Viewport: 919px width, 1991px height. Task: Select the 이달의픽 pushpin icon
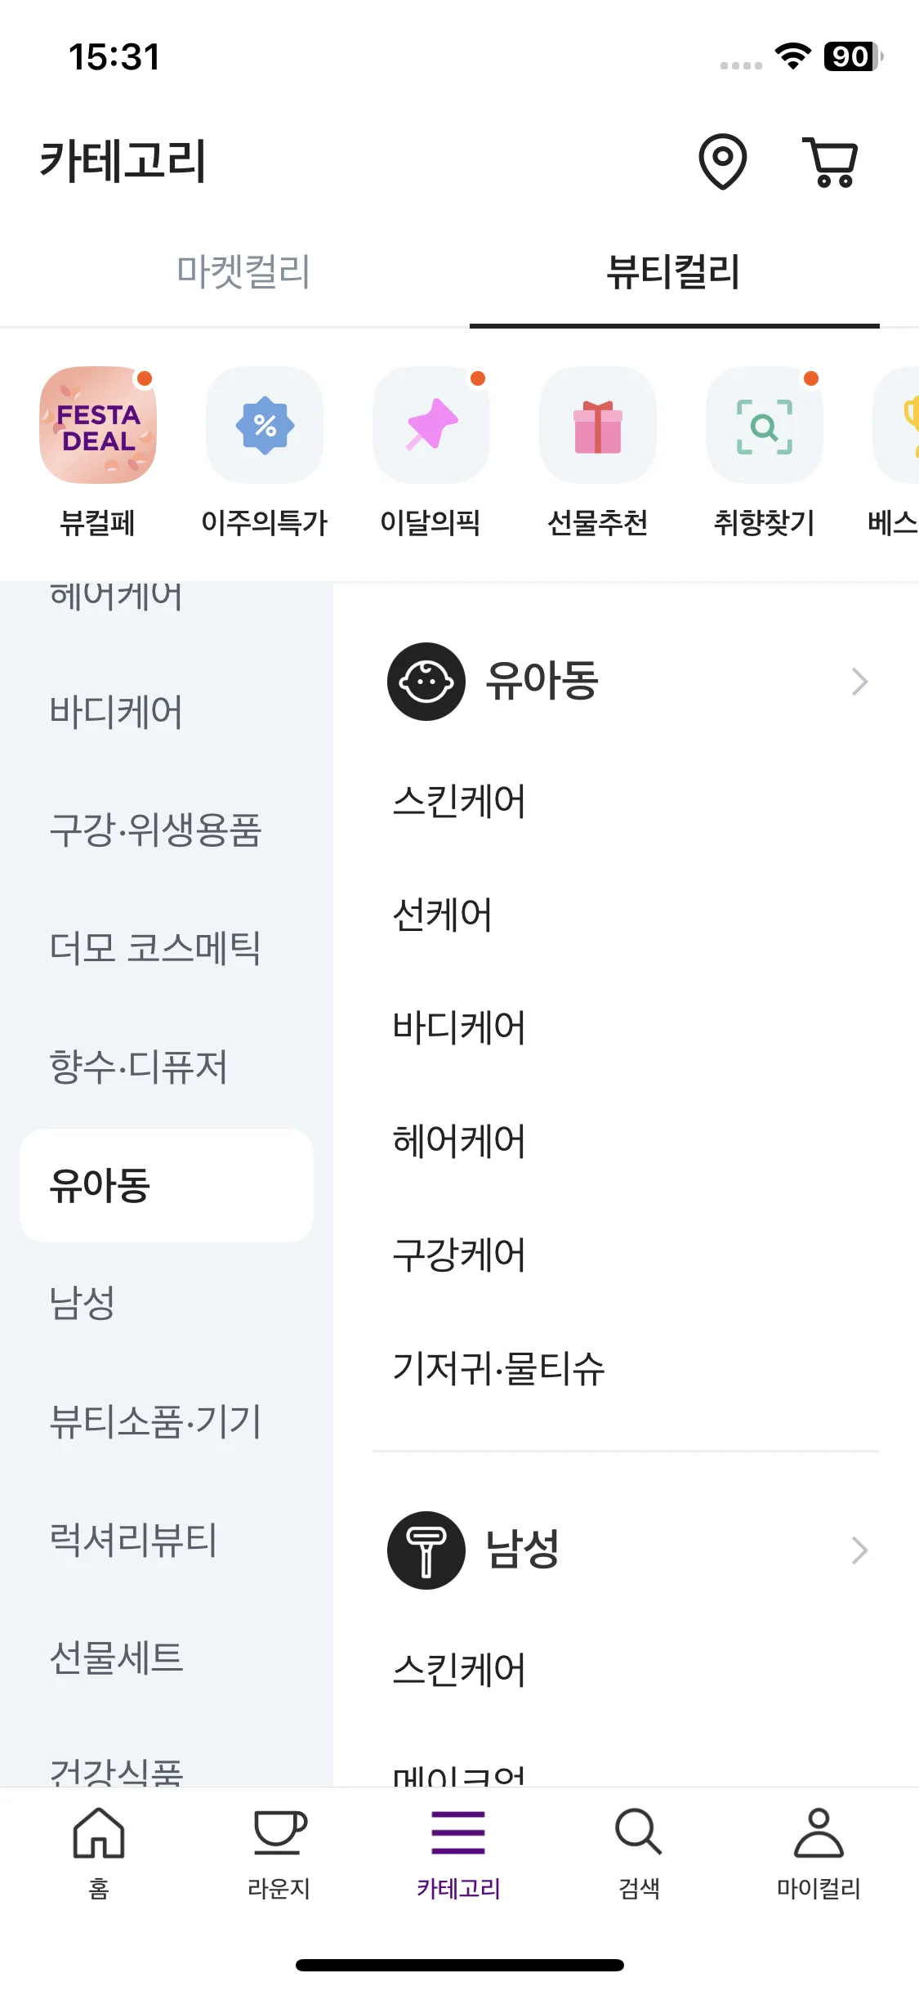tap(431, 425)
